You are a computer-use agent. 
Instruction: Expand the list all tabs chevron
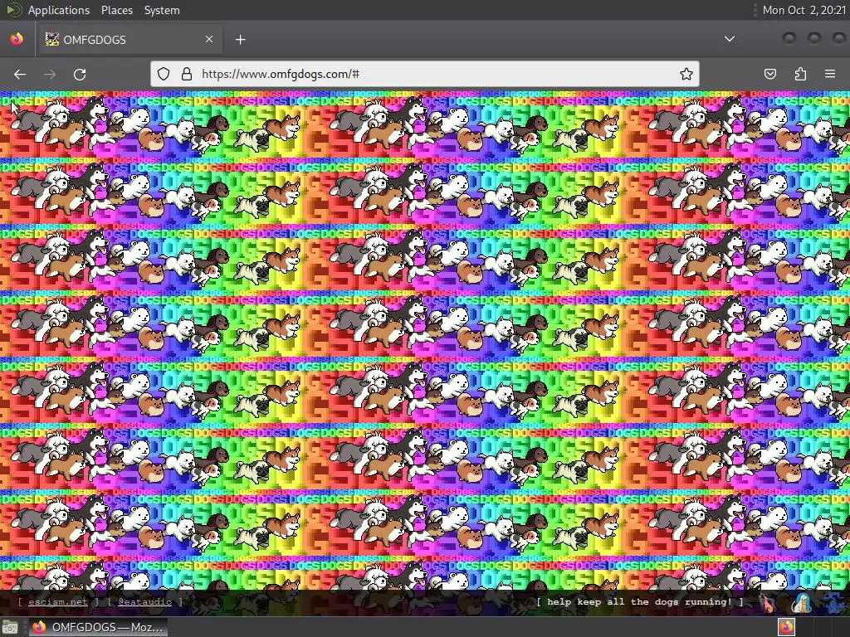(x=730, y=39)
